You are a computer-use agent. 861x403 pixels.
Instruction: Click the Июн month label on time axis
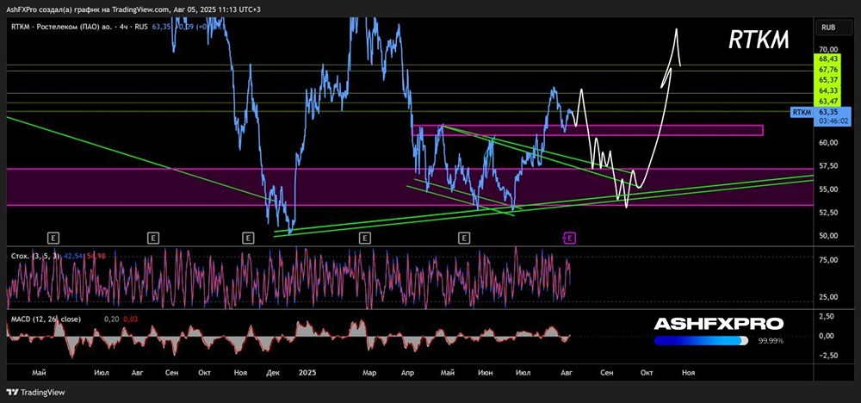(485, 373)
